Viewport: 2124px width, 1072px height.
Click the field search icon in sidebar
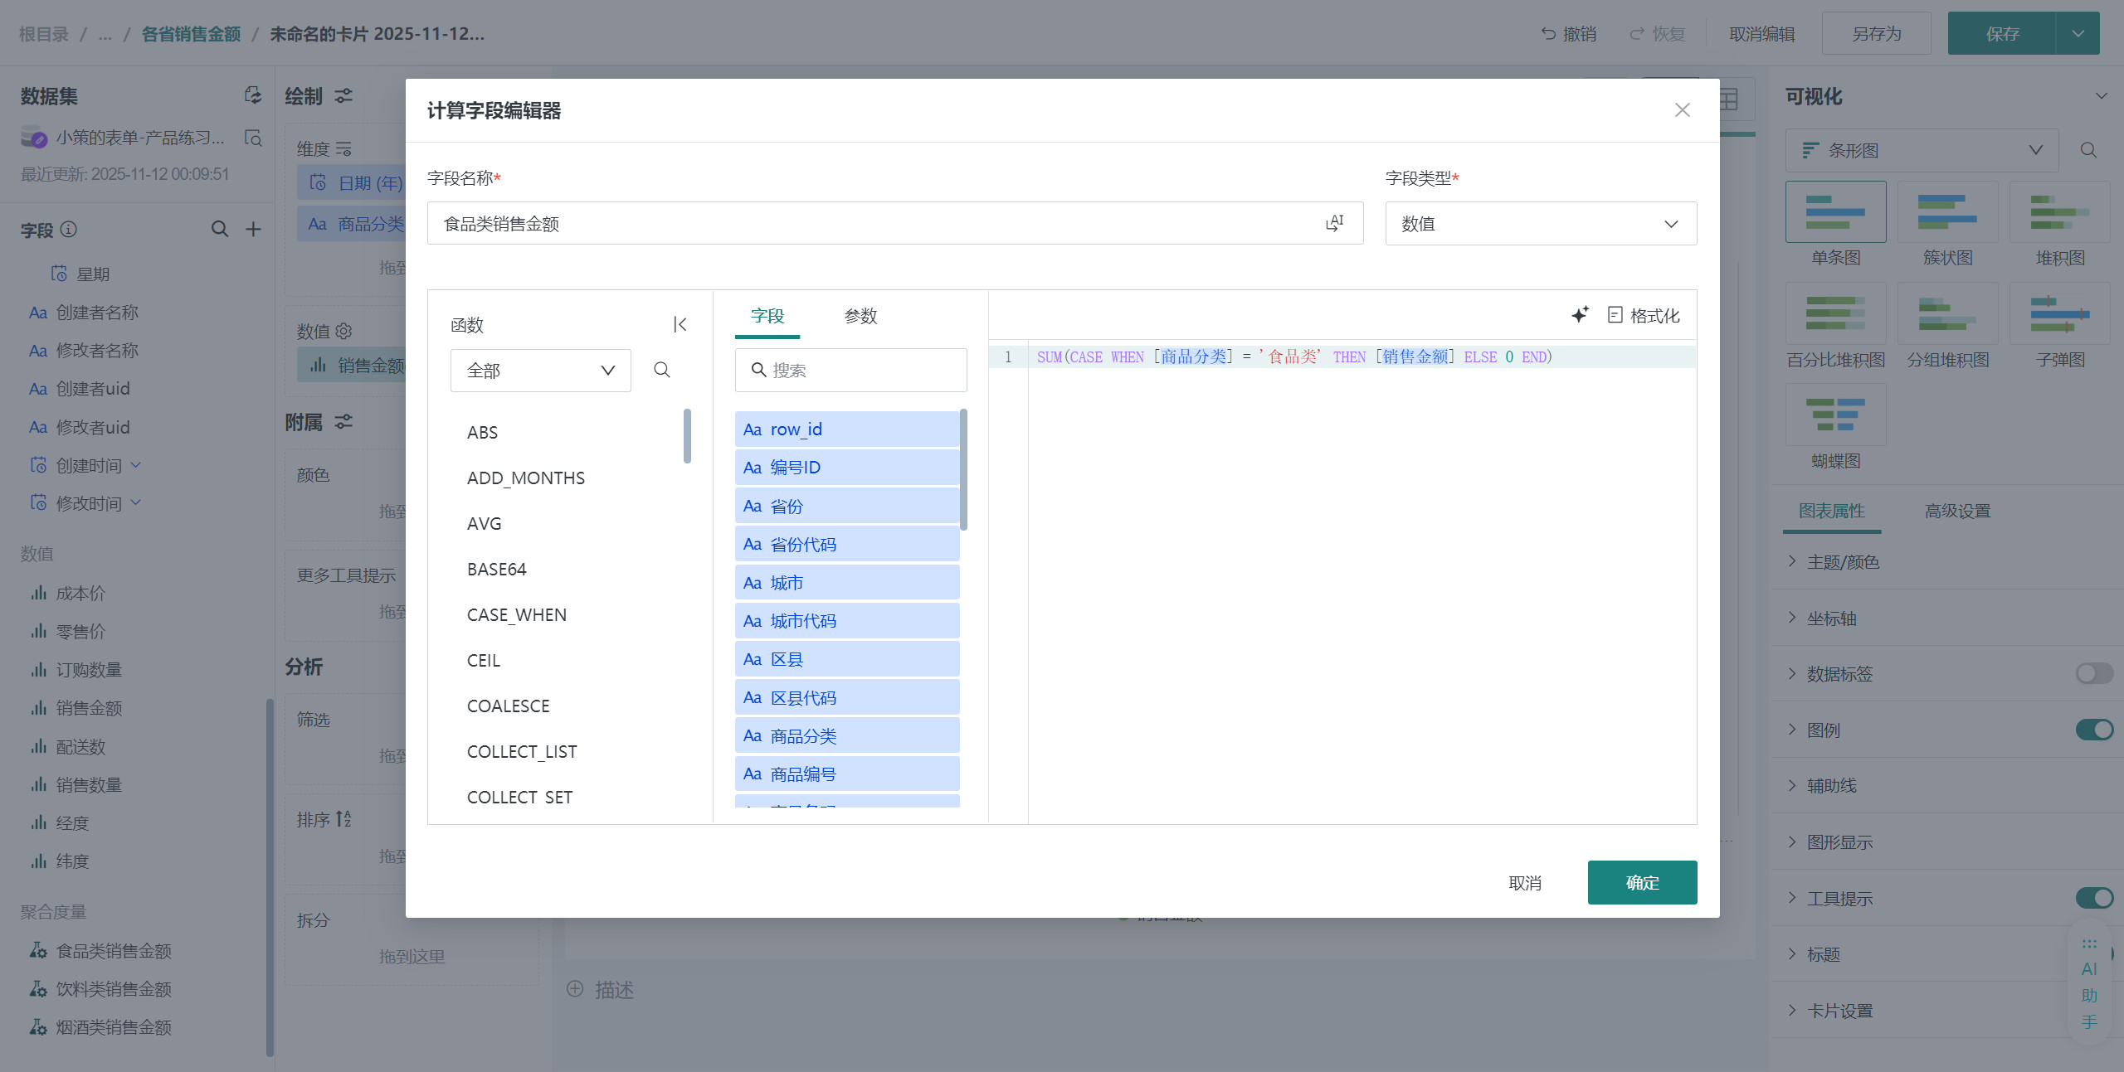tap(219, 230)
